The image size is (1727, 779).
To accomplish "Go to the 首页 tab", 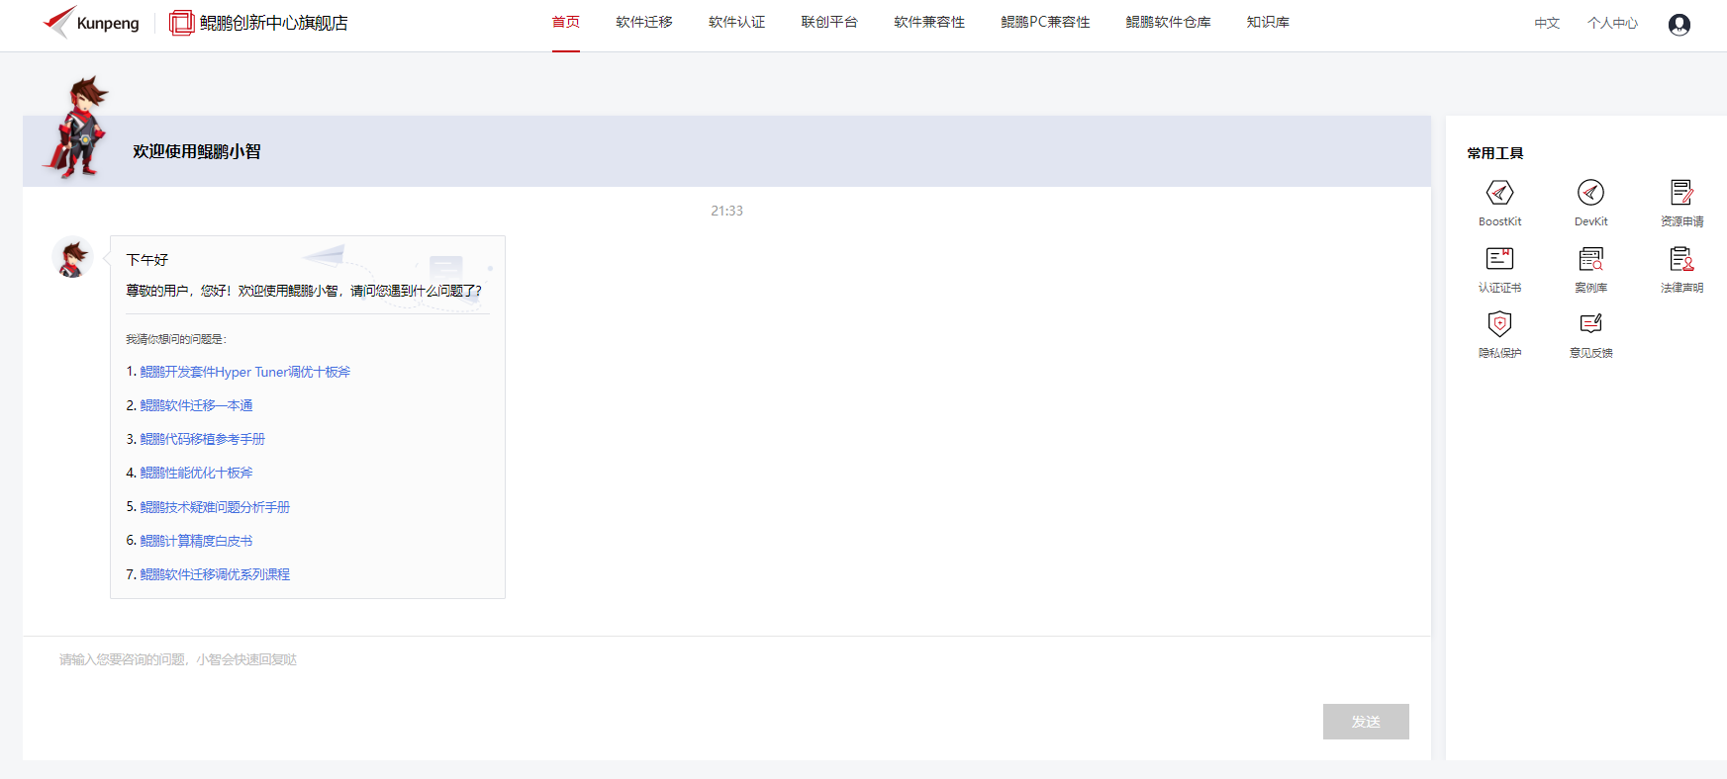I will (566, 23).
